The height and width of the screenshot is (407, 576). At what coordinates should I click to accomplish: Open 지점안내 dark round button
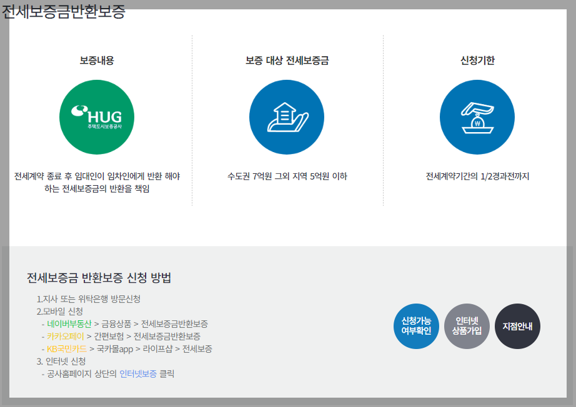518,326
